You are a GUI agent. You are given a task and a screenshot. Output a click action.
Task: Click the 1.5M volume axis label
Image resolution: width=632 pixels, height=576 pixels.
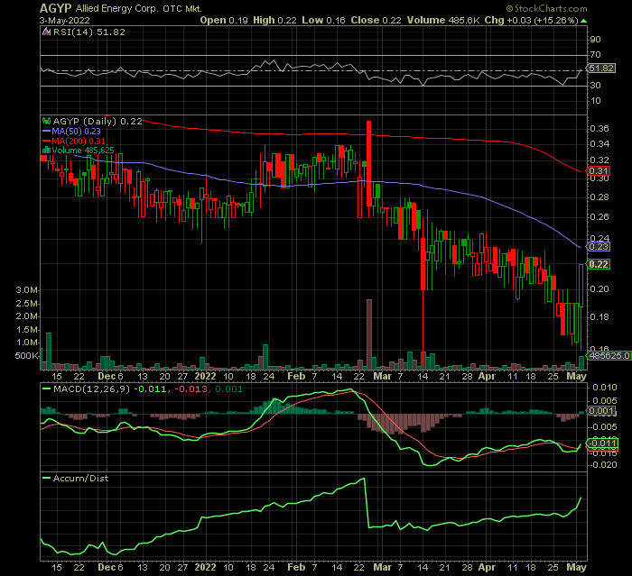pos(27,330)
